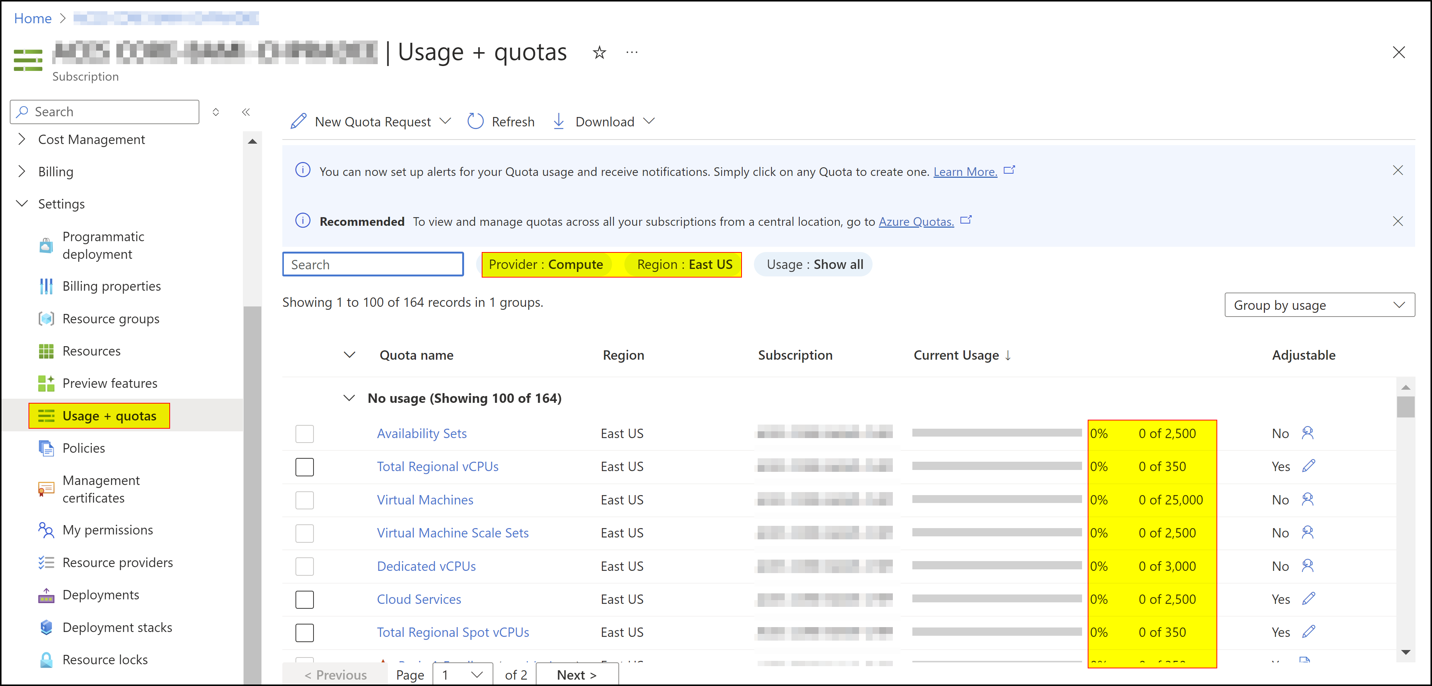Expand the Billing section
Viewport: 1432px width, 686px height.
[22, 172]
